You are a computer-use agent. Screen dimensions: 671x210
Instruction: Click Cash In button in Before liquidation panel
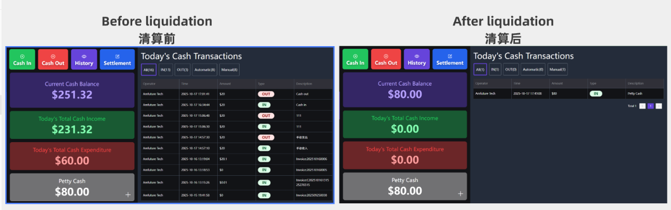(22, 60)
